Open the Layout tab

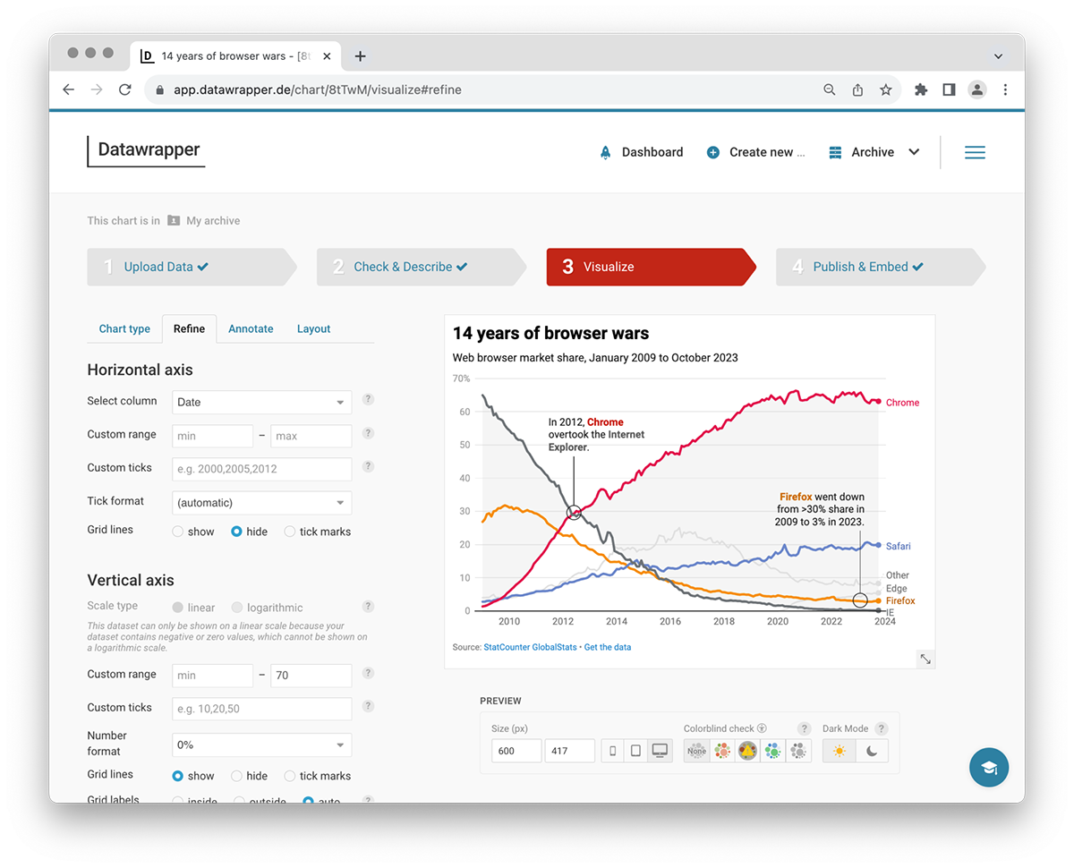pos(313,328)
